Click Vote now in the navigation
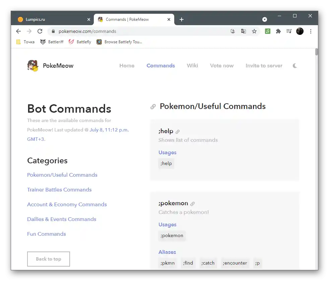 click(x=222, y=66)
